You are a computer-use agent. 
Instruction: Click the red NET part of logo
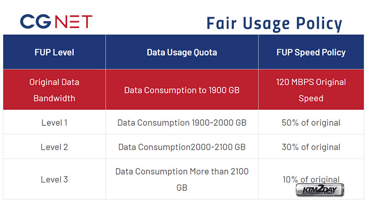(74, 22)
